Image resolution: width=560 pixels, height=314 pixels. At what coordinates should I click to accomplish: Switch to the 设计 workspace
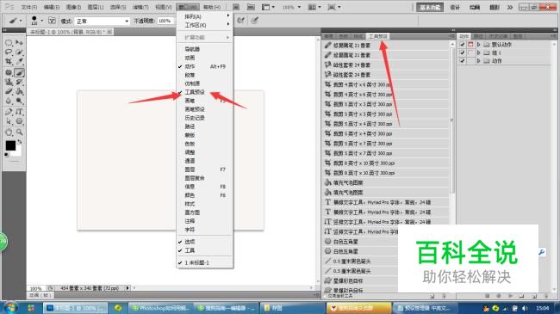point(455,7)
